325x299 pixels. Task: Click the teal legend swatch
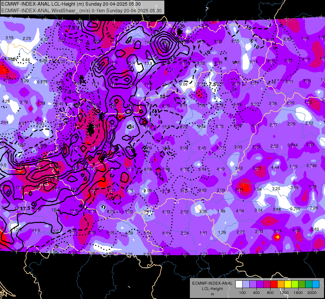(x=309, y=284)
